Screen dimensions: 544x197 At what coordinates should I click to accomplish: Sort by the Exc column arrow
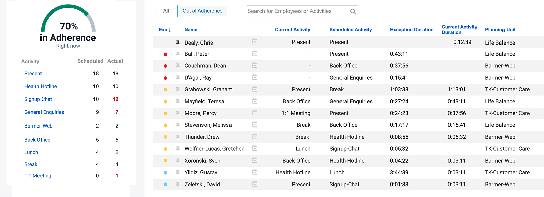click(x=169, y=30)
